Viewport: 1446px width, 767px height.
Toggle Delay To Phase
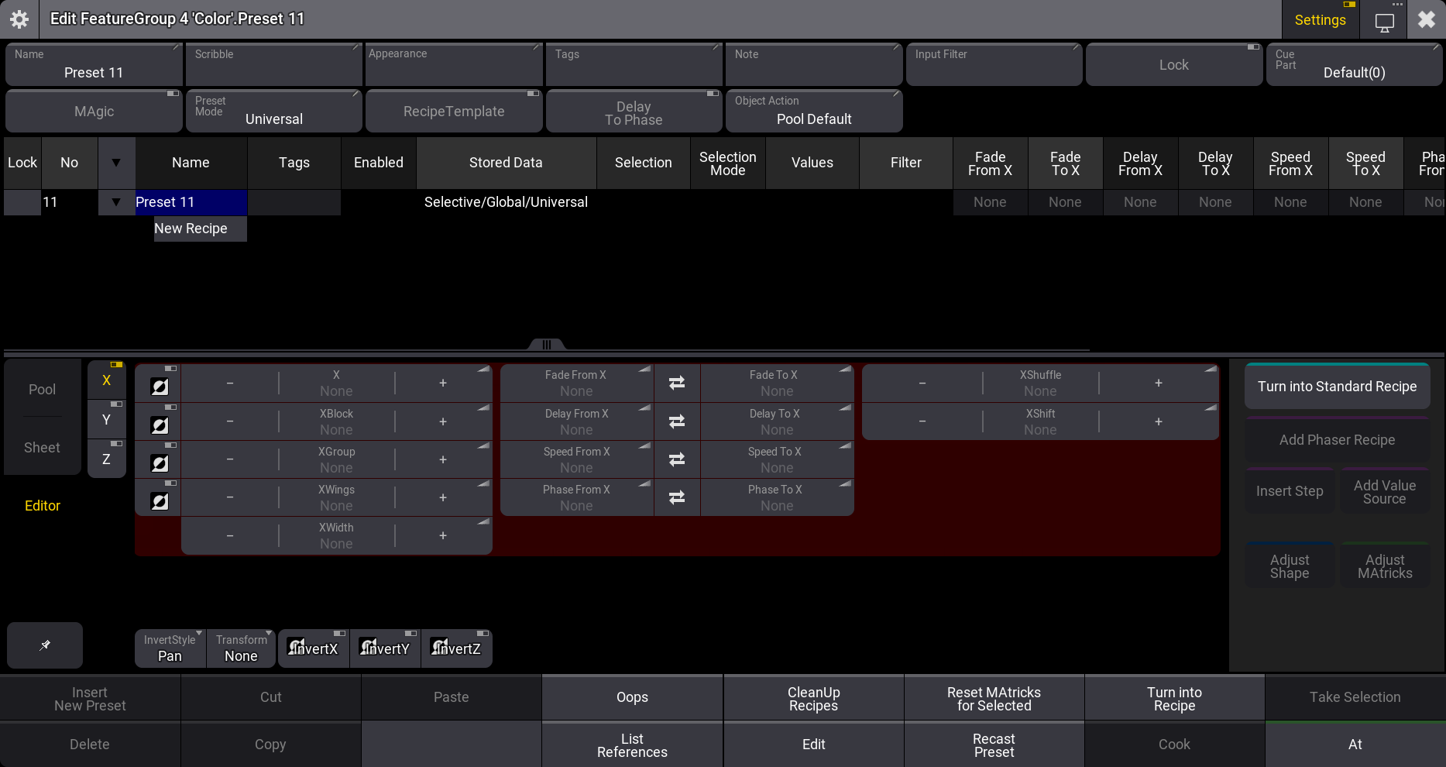click(634, 111)
